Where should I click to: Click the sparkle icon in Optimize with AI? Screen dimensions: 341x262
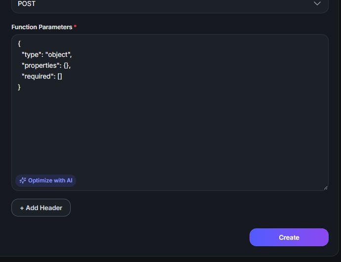coord(23,180)
